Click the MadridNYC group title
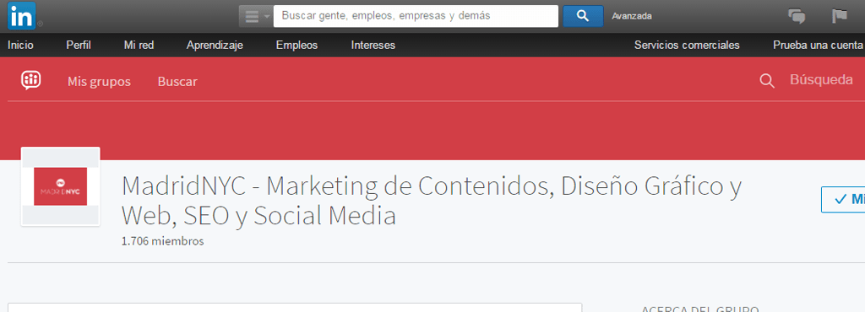The width and height of the screenshot is (865, 312). (x=432, y=202)
